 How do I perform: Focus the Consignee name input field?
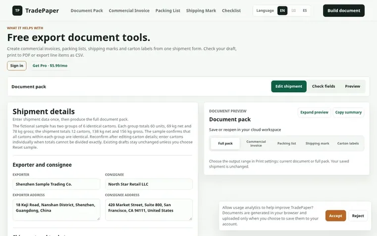(x=149, y=184)
